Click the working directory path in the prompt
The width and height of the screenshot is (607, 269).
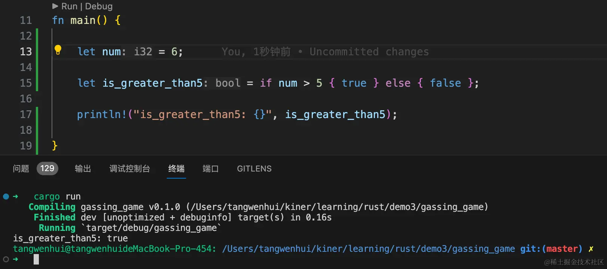point(369,249)
